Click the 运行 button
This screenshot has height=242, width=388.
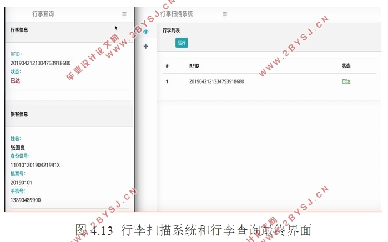click(182, 43)
